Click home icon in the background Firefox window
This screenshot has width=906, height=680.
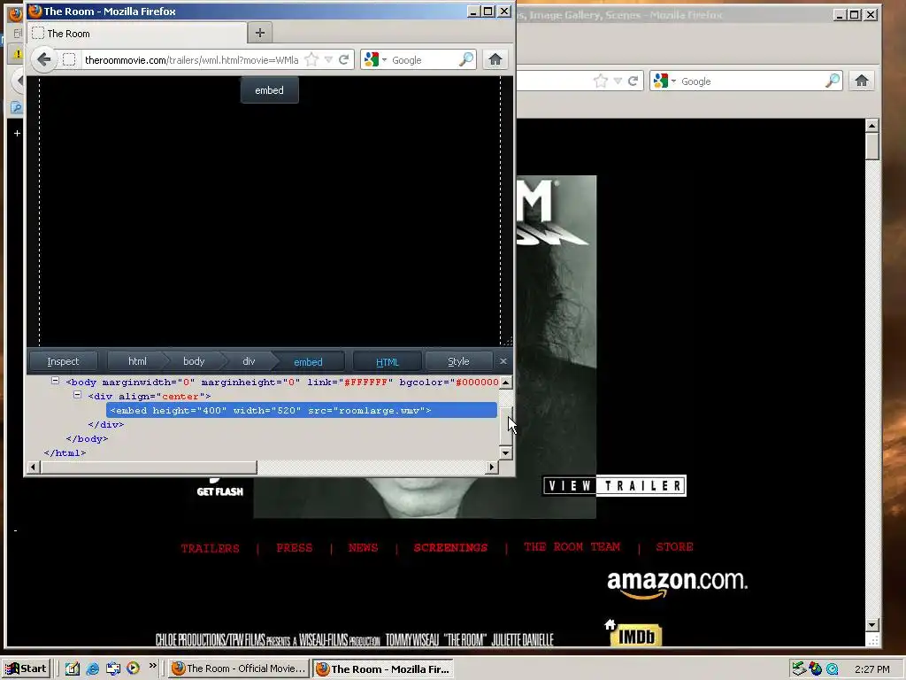(x=862, y=81)
